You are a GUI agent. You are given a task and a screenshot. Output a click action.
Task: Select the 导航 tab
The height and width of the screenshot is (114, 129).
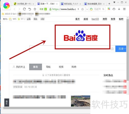point(48,67)
